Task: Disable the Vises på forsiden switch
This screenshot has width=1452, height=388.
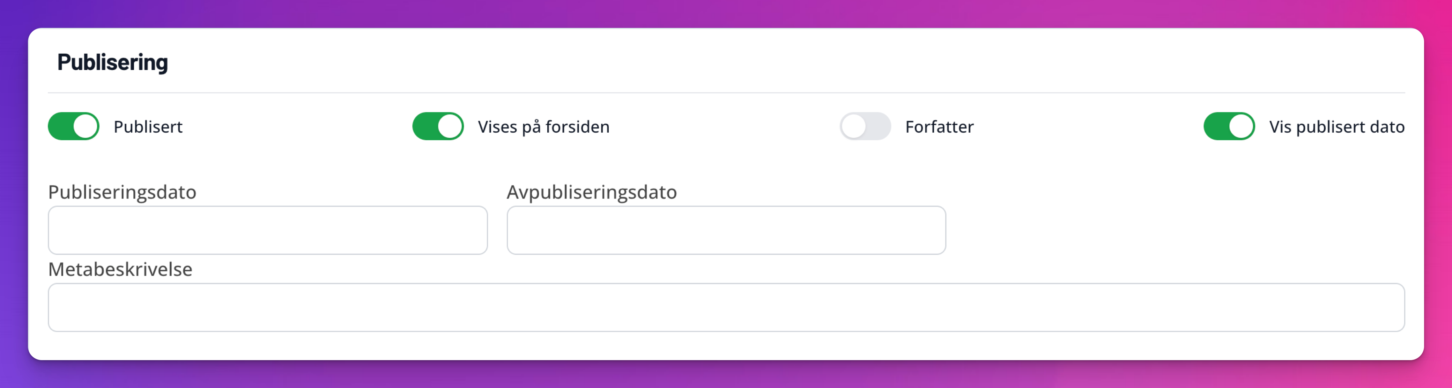Action: click(x=437, y=126)
